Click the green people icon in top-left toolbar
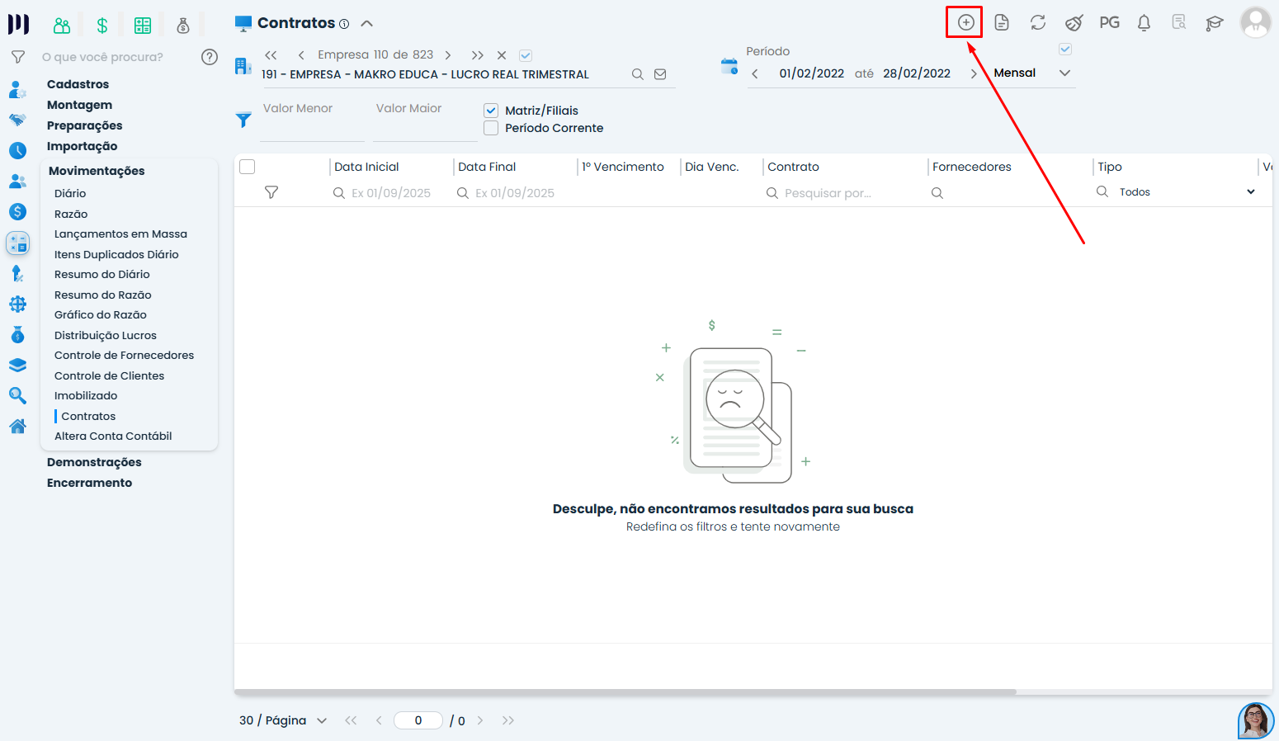 (x=62, y=26)
